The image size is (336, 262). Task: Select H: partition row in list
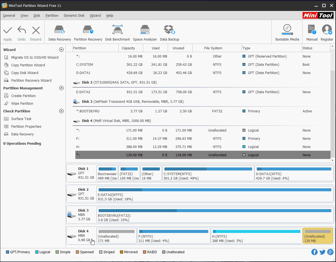coord(203,147)
